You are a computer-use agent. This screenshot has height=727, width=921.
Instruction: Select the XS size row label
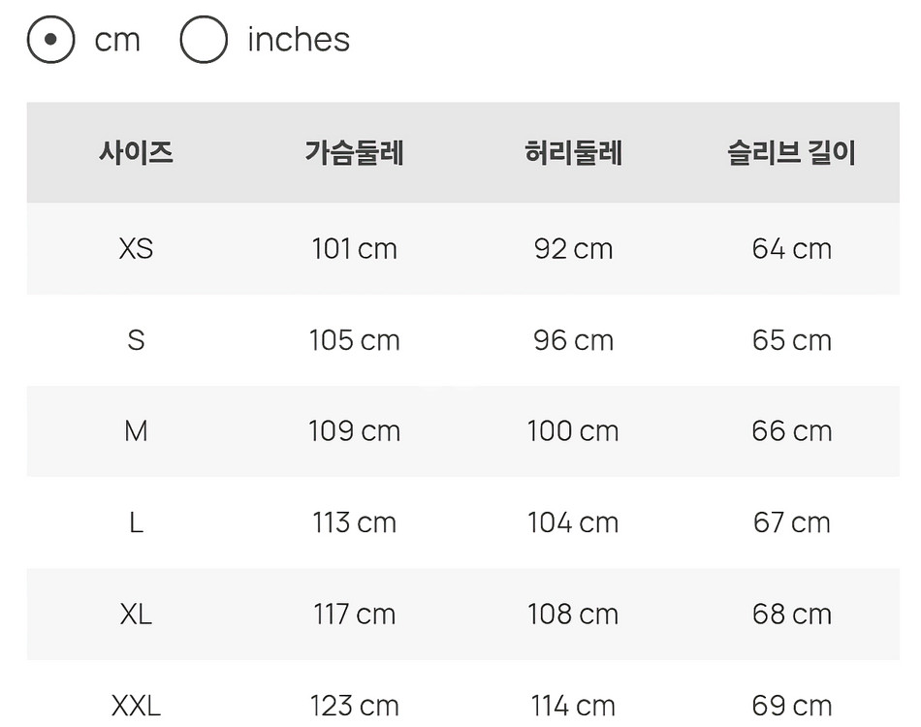136,249
